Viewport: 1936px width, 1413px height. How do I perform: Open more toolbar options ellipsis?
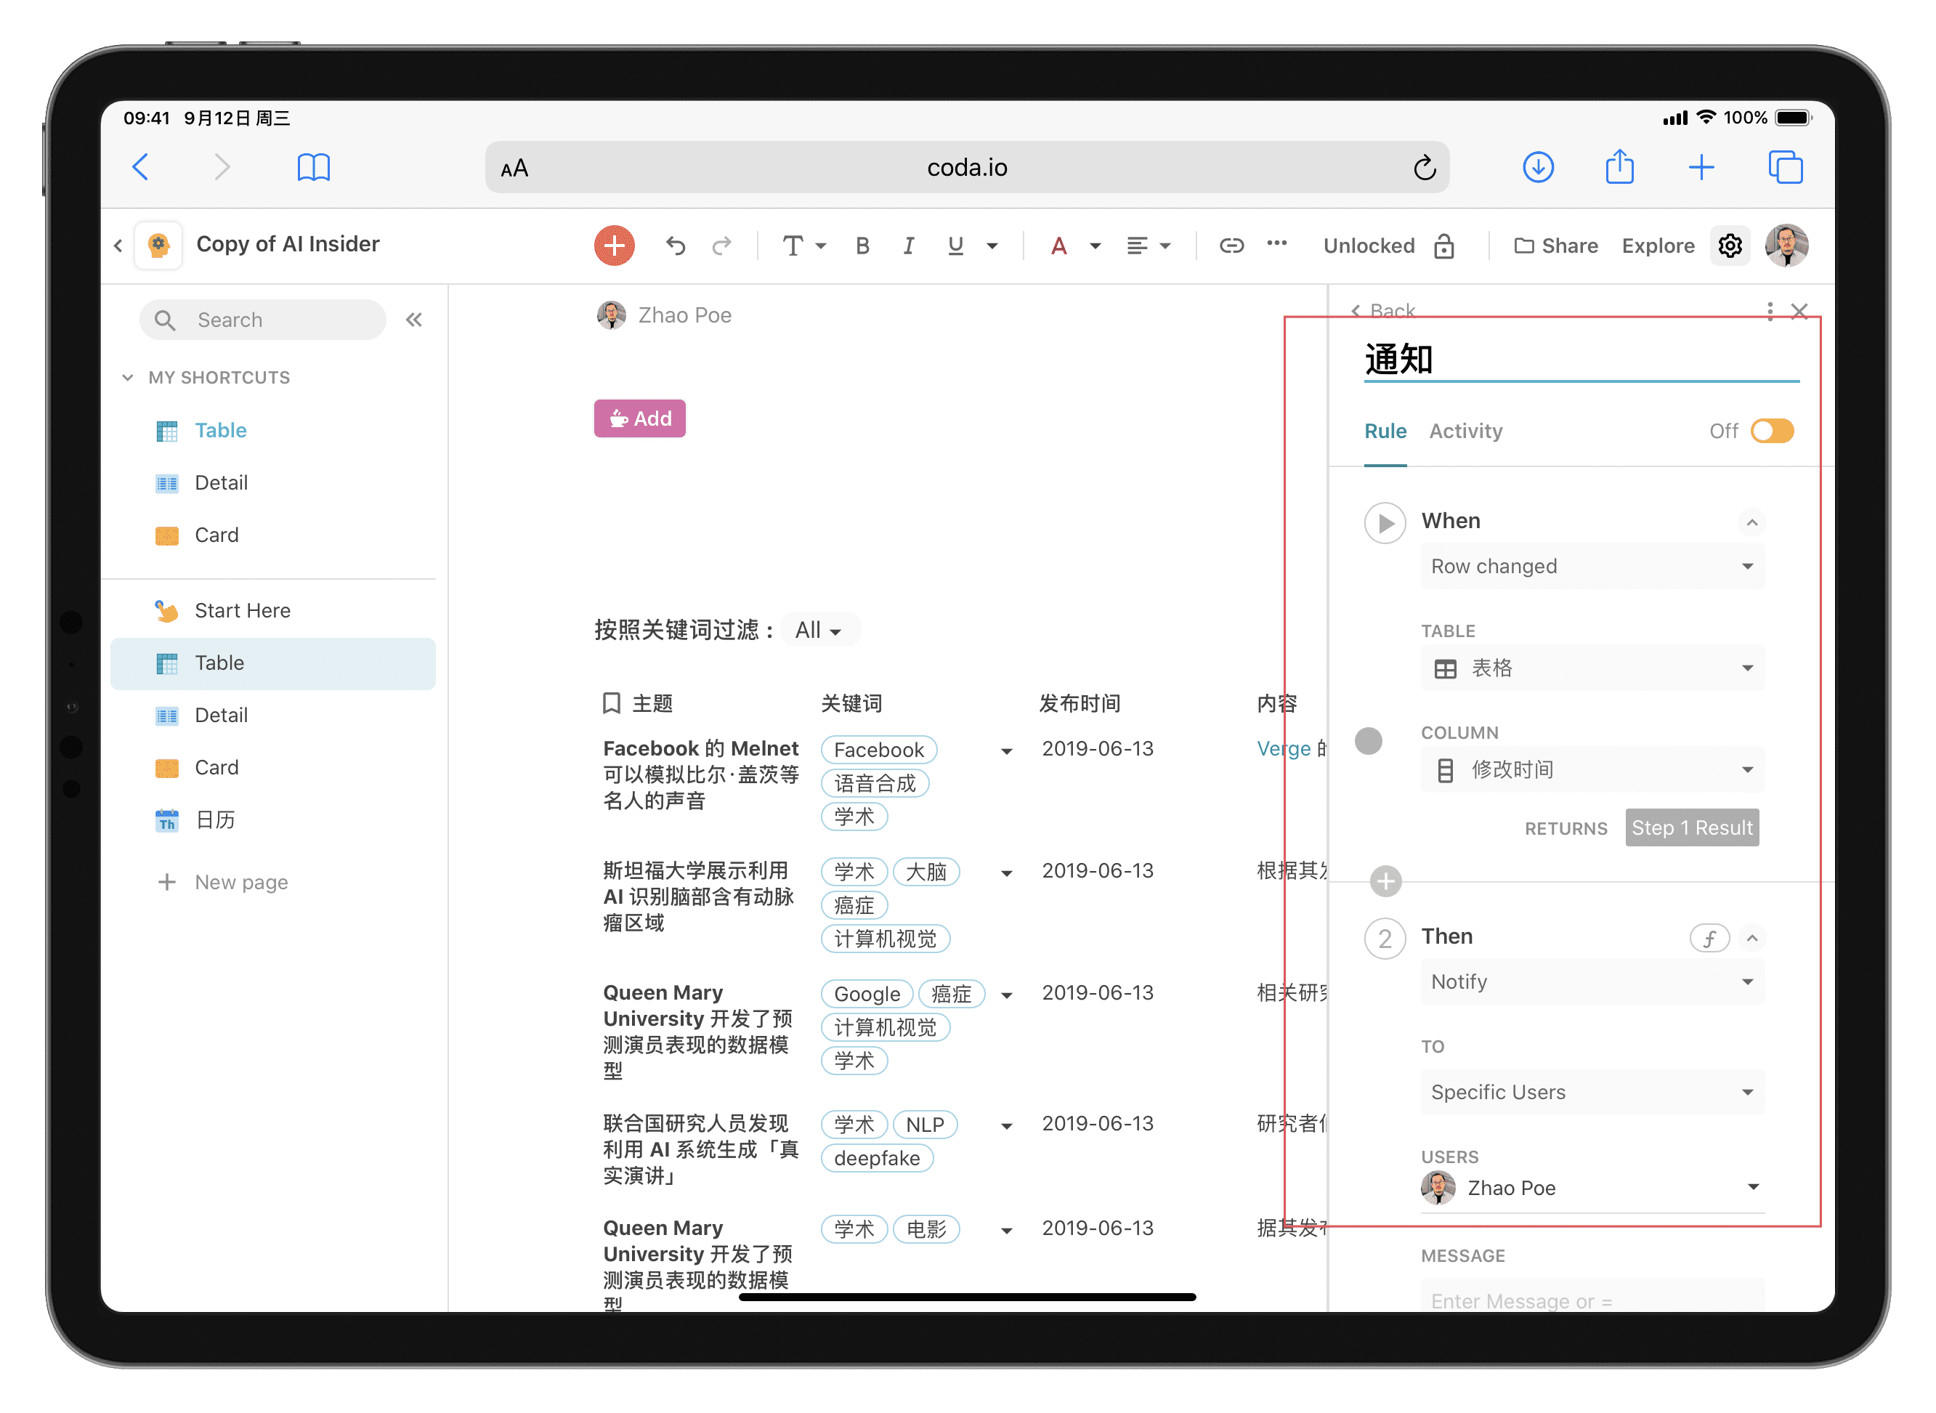[x=1276, y=244]
